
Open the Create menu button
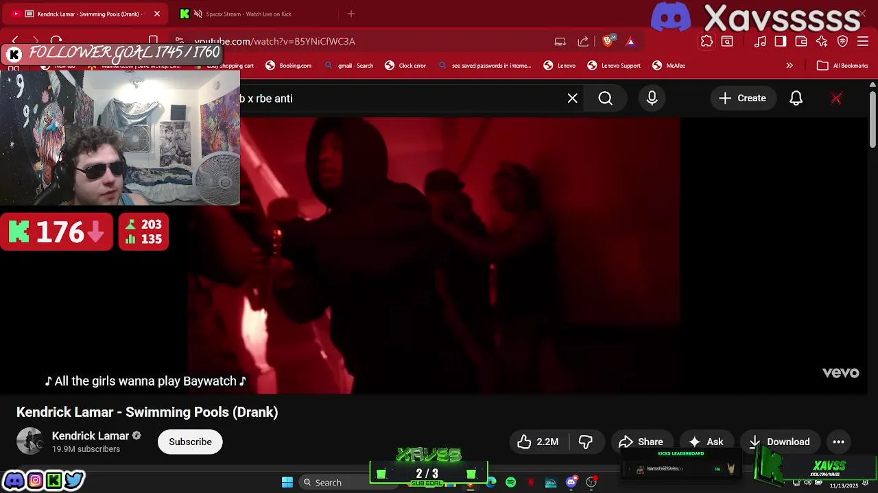[742, 99]
